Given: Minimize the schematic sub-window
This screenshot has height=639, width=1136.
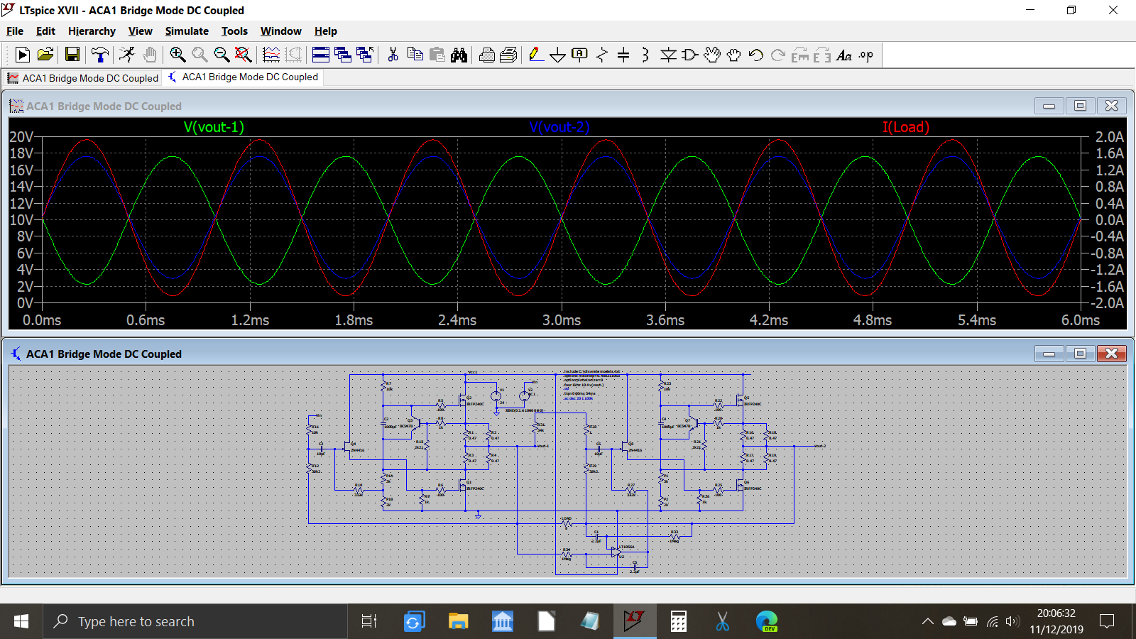Looking at the screenshot, I should pyautogui.click(x=1049, y=354).
